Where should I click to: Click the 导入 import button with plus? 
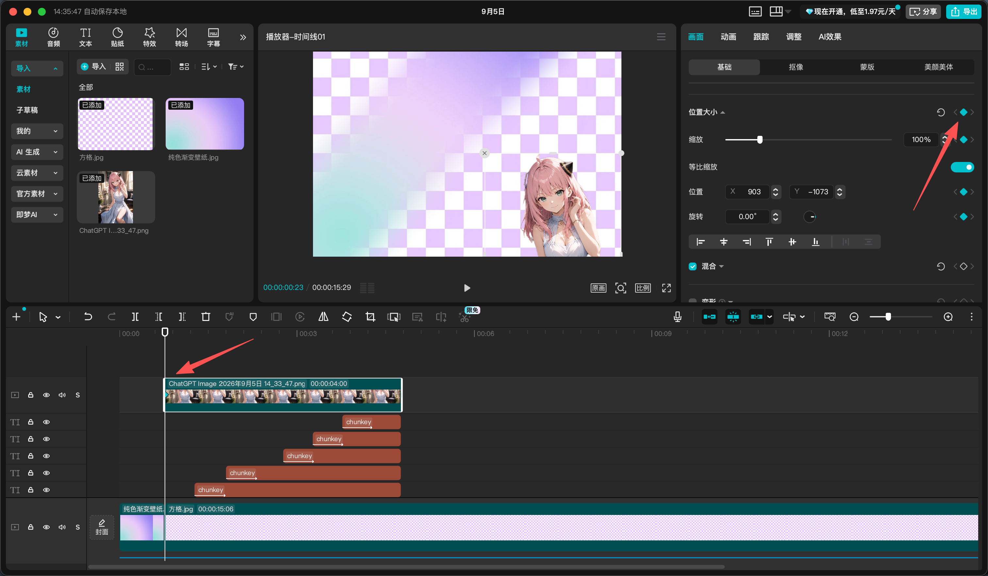pos(93,67)
